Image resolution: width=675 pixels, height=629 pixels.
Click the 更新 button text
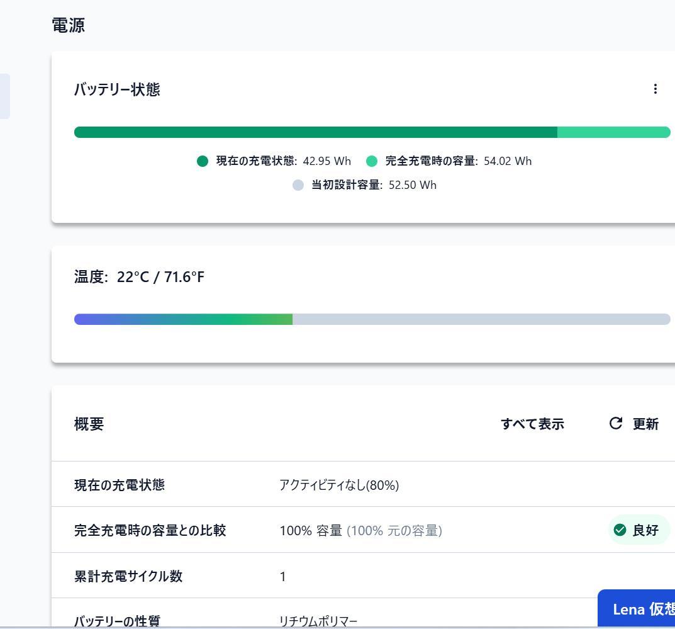645,424
